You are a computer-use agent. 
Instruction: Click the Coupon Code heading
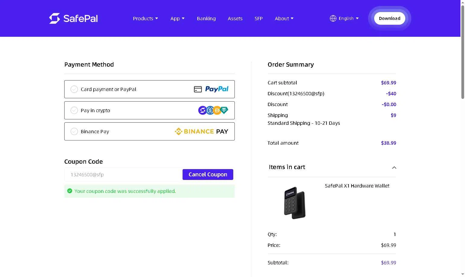tap(84, 162)
